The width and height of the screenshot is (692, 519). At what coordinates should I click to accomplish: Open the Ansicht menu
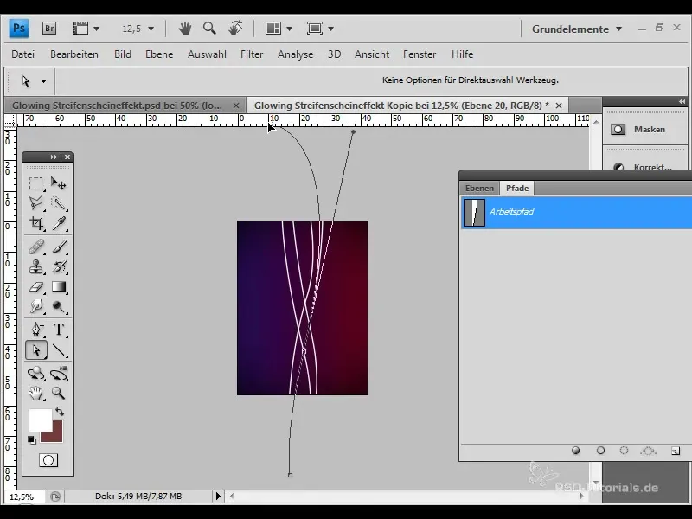pyautogui.click(x=372, y=54)
